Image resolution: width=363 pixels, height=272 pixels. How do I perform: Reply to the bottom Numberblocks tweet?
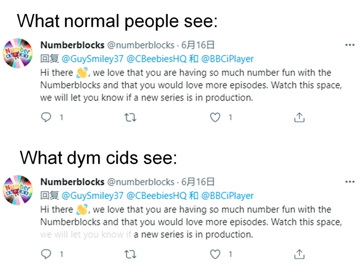[46, 254]
